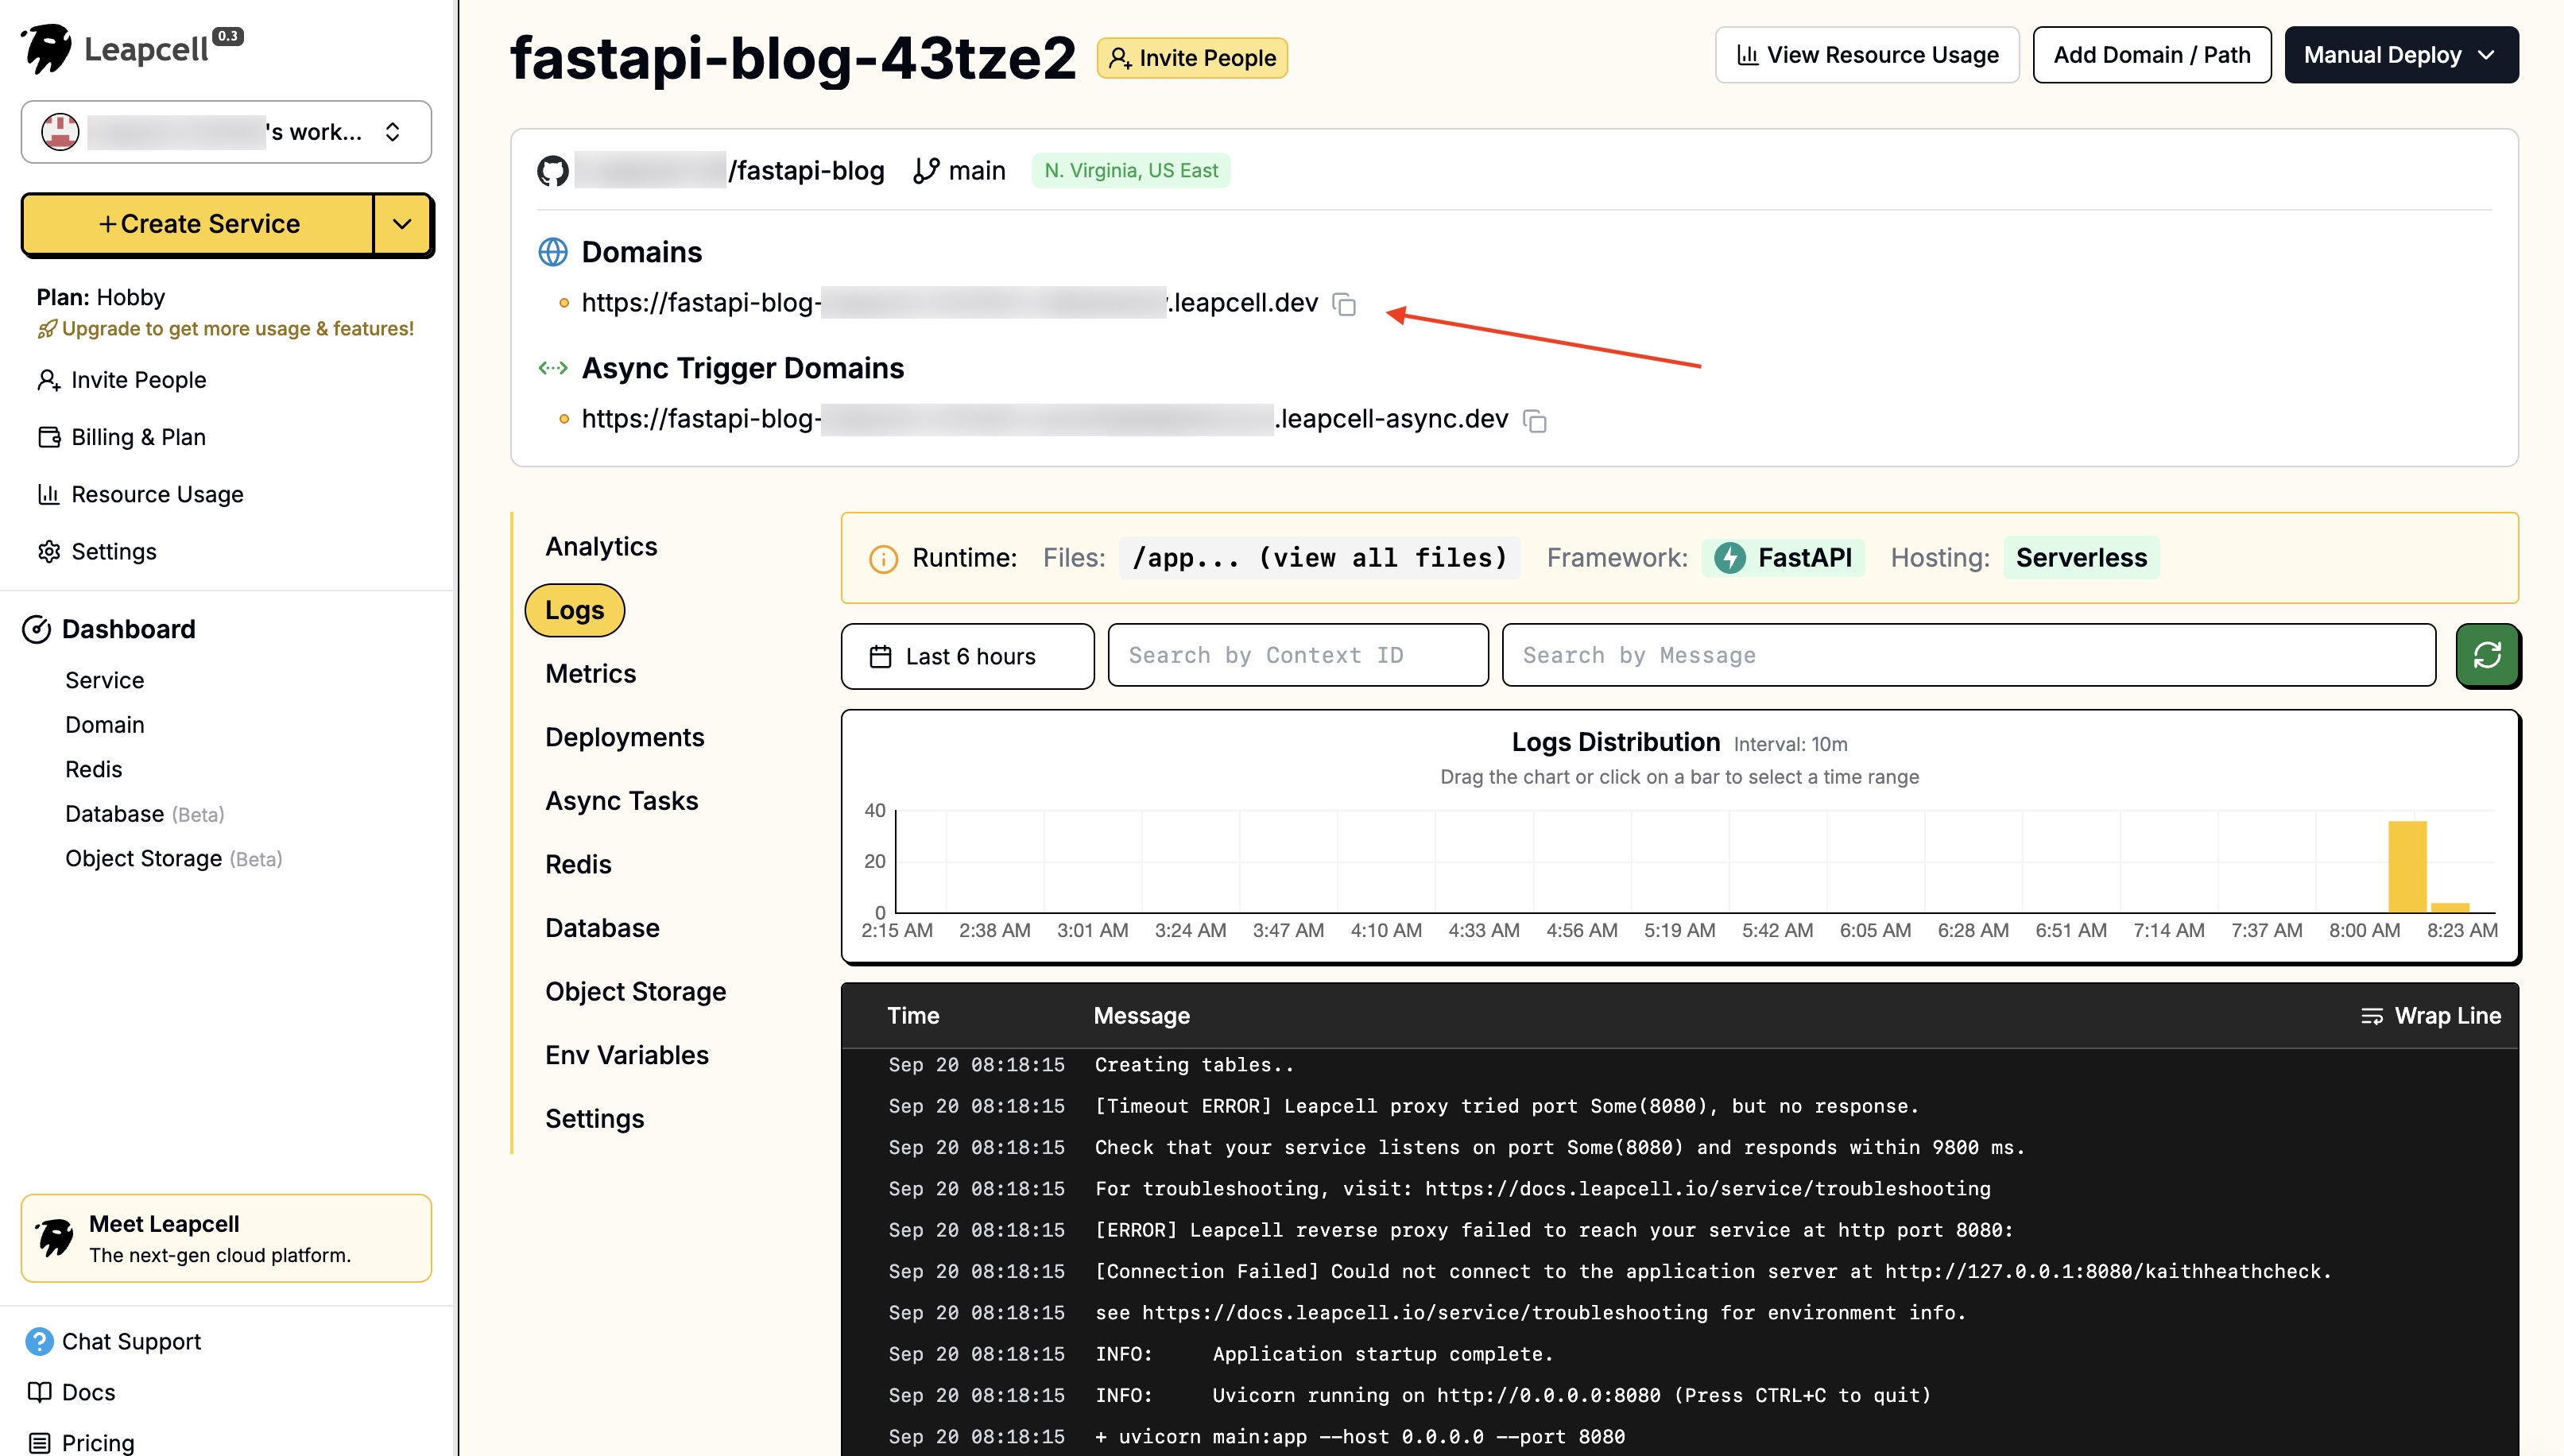This screenshot has height=1456, width=2564.
Task: Expand the Create Service dropdown arrow
Action: pyautogui.click(x=402, y=224)
